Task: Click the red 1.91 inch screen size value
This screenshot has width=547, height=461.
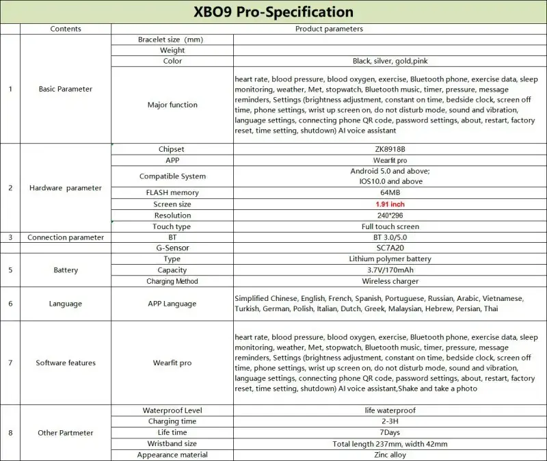Action: pyautogui.click(x=390, y=204)
